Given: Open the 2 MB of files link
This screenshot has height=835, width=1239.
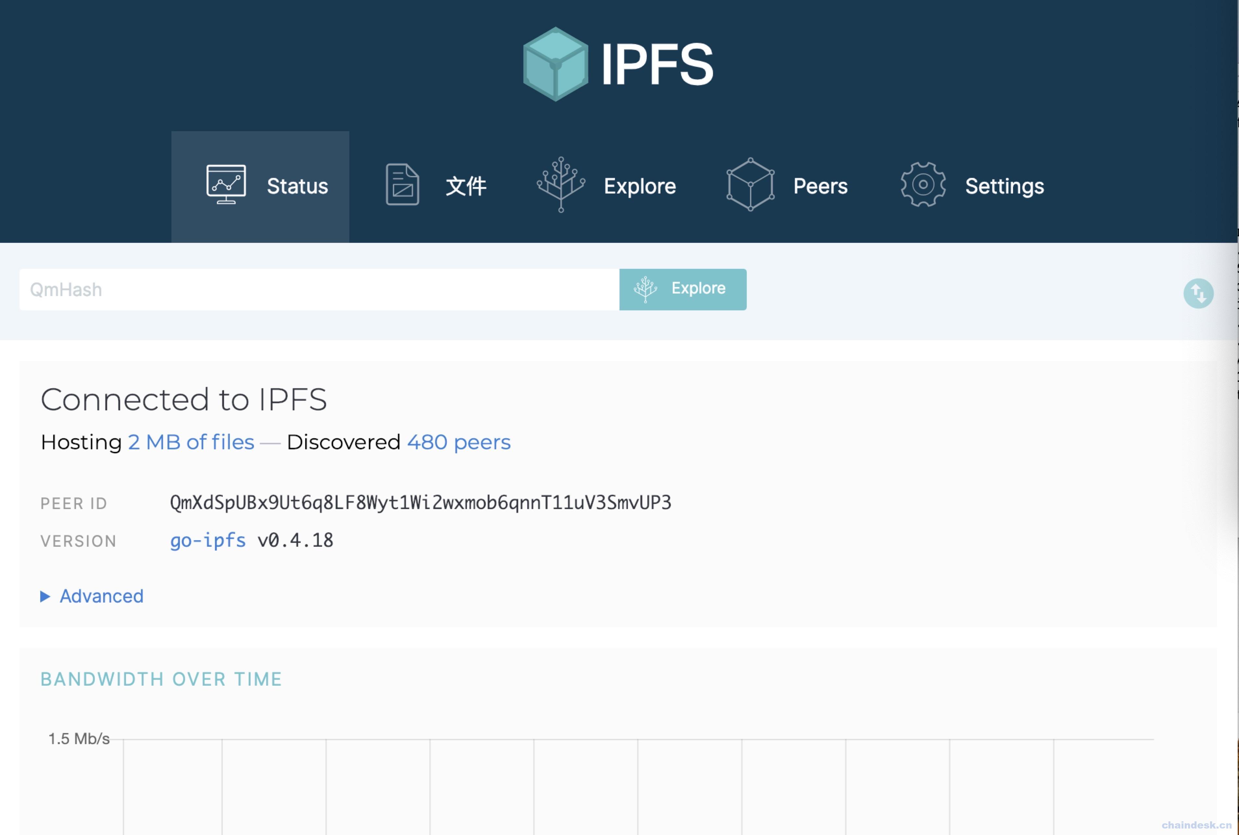Looking at the screenshot, I should point(191,442).
